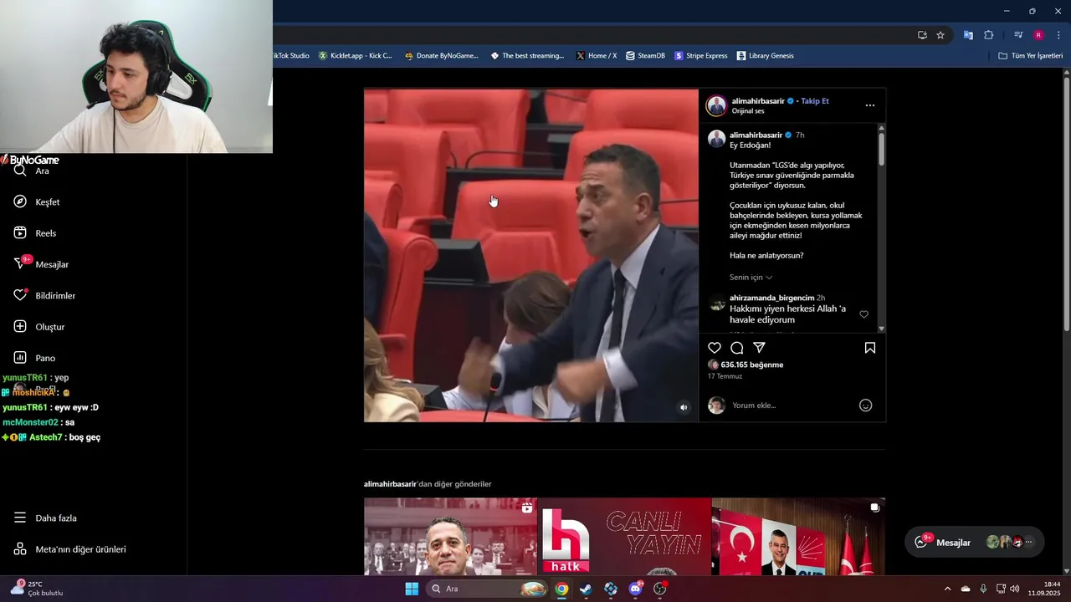Open the media control icon in Chrome
This screenshot has height=602, width=1071.
tap(1018, 35)
